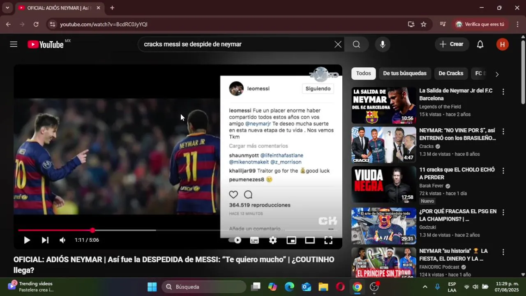The width and height of the screenshot is (526, 296).
Task: Select the De Cracks chip
Action: click(451, 74)
